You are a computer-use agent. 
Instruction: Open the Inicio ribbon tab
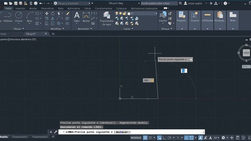[x=8, y=8]
